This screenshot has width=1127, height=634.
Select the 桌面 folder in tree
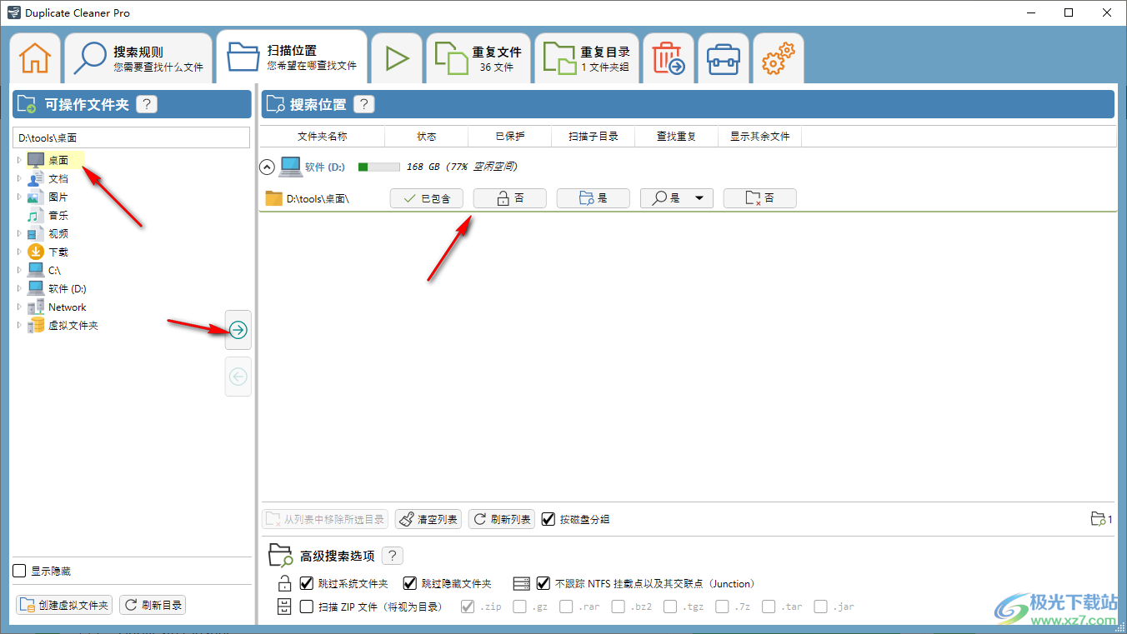(58, 160)
